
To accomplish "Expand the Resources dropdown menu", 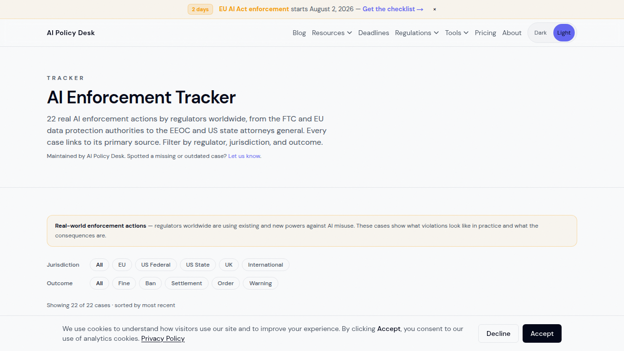I will click(332, 33).
